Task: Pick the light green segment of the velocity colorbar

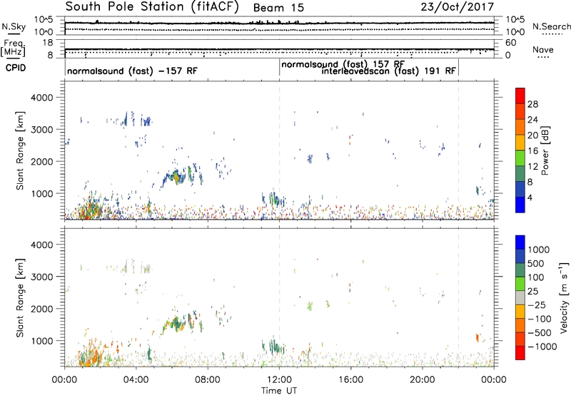Action: coord(520,284)
